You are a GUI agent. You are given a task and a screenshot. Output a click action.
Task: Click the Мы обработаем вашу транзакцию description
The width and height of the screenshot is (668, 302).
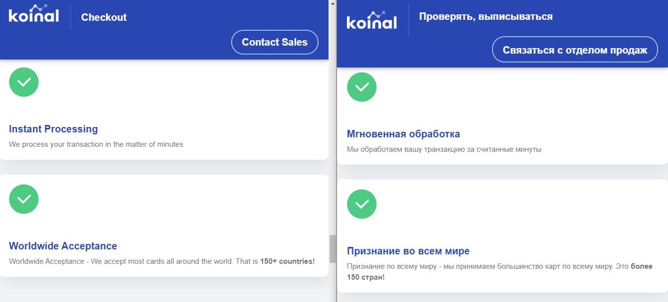click(444, 149)
